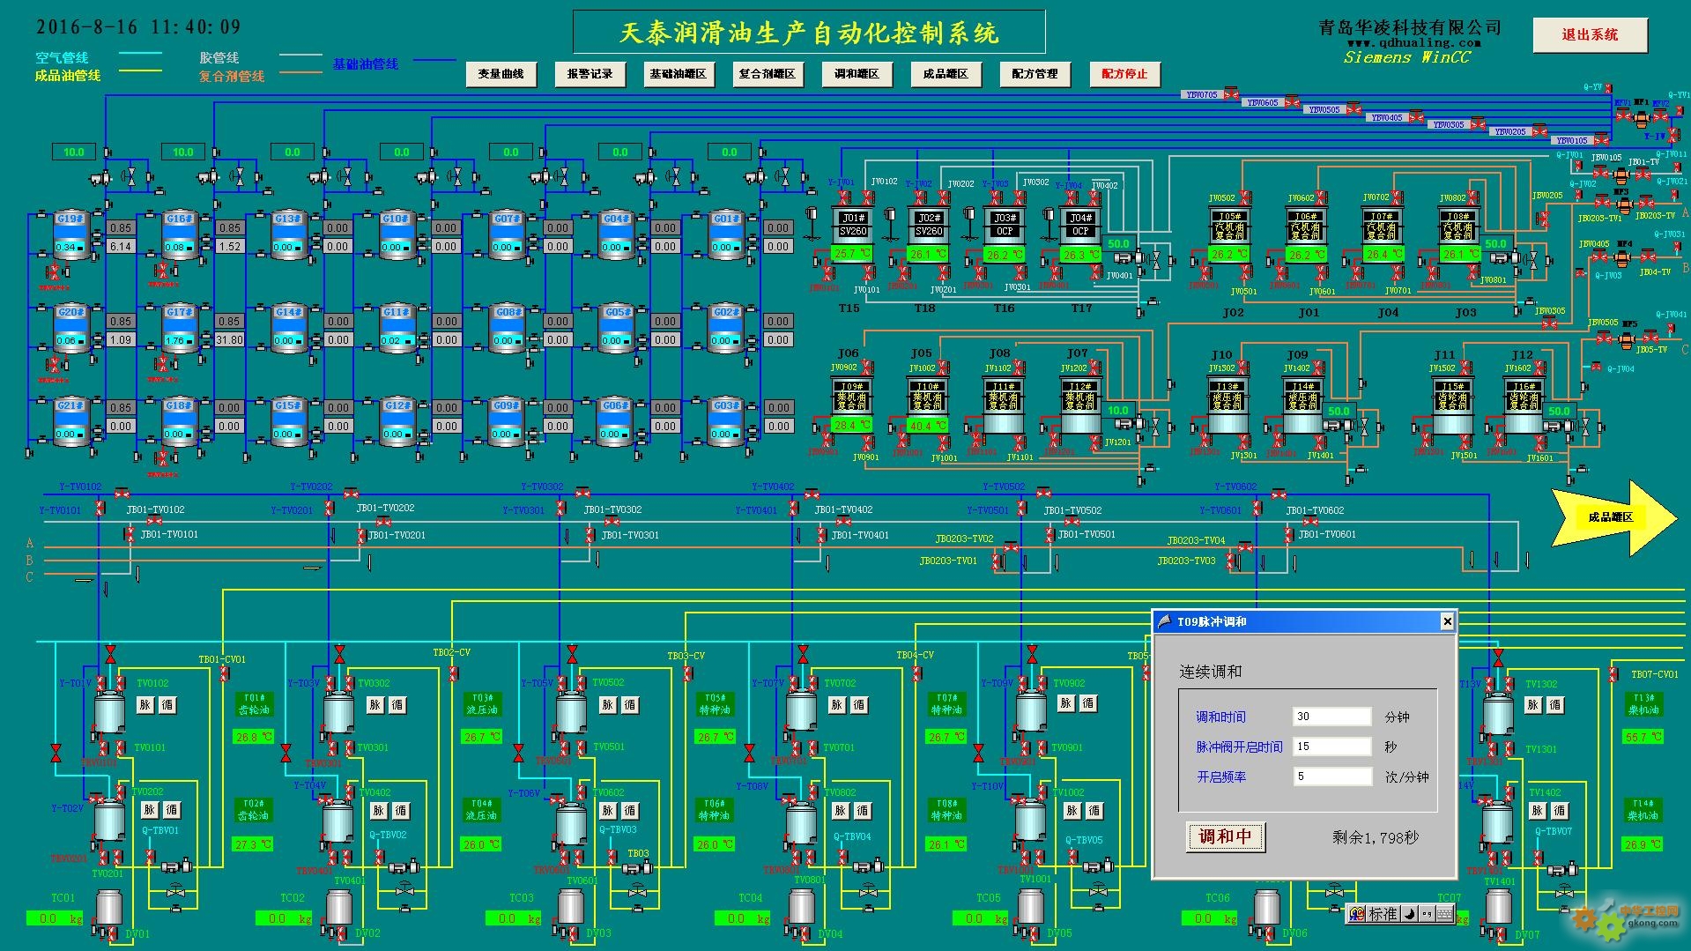The image size is (1691, 951).
Task: Click the 25.7 ℃ reading under J01#
Action: coord(852,254)
